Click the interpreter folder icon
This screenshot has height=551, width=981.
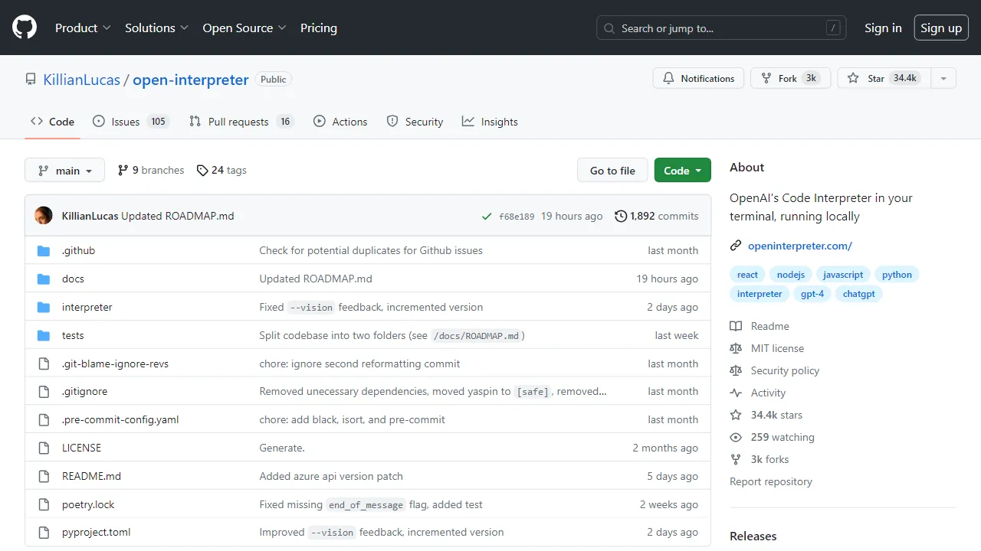[x=44, y=307]
